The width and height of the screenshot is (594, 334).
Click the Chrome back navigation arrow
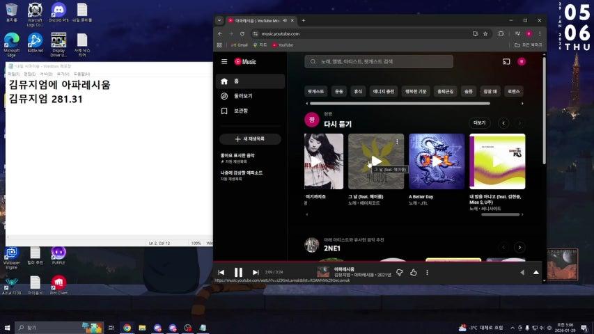click(x=220, y=33)
